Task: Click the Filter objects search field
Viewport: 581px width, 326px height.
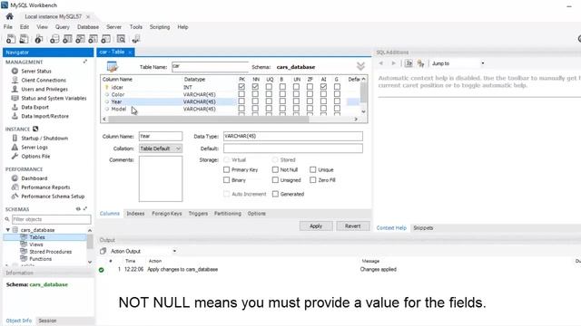Action: click(x=51, y=219)
